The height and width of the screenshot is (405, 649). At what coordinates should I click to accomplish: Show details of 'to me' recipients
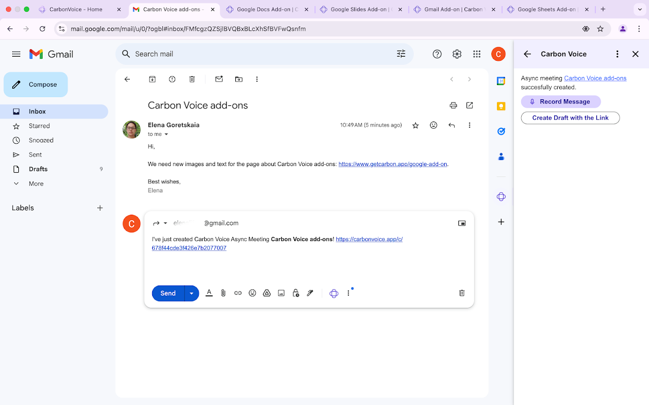166,135
